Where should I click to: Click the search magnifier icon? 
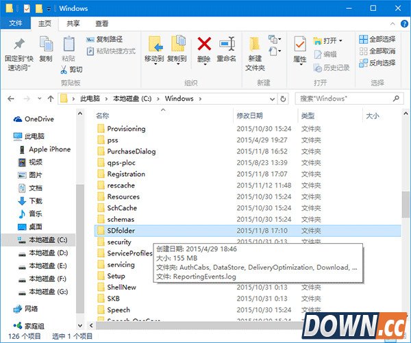(396, 99)
